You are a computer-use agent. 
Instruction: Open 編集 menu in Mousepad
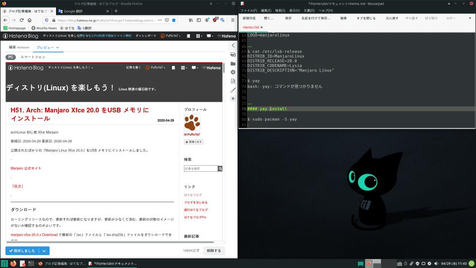coord(266,10)
